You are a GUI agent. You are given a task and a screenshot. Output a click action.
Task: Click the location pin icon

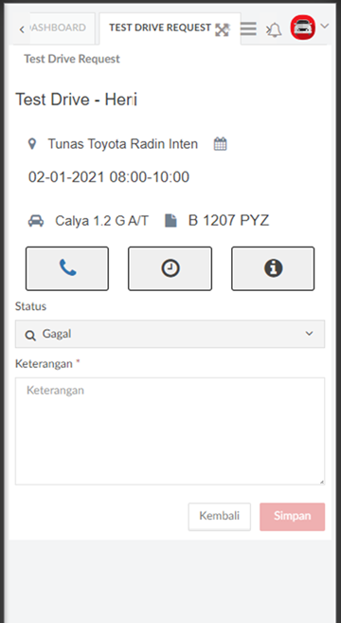click(32, 143)
